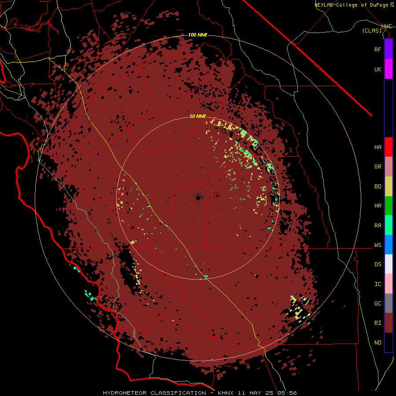Click the 'GR' legend label
The width and height of the screenshot is (396, 396).
tap(378, 167)
